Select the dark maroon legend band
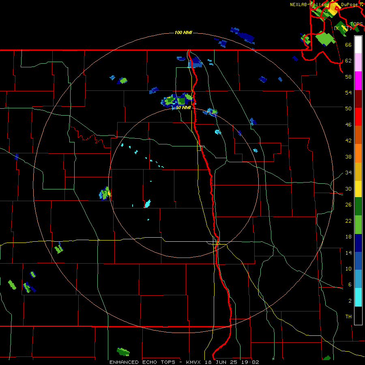Image resolution: width=365 pixels, height=365 pixels. pos(358,99)
